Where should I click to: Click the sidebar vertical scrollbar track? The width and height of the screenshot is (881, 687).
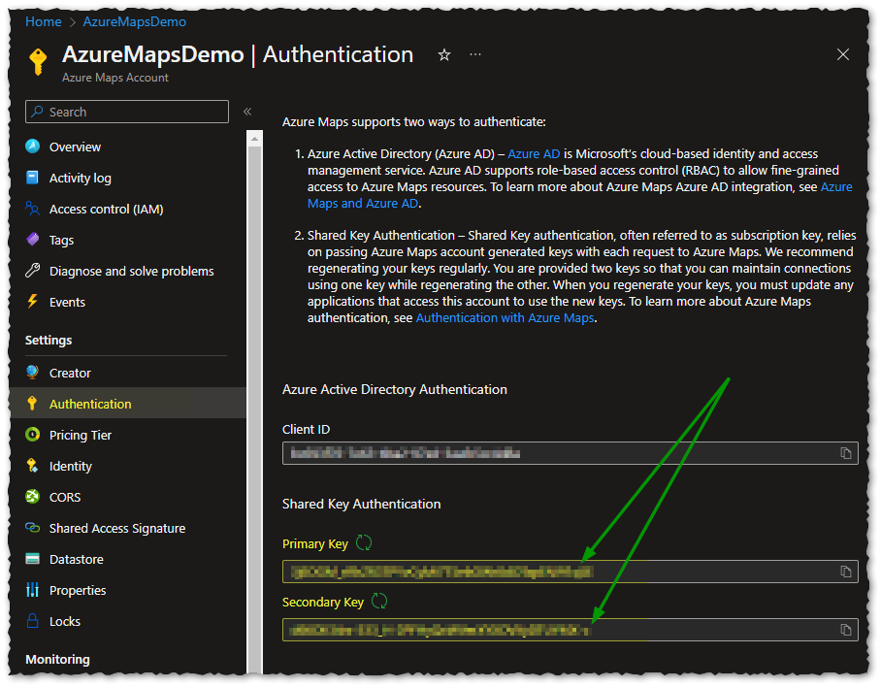(254, 410)
